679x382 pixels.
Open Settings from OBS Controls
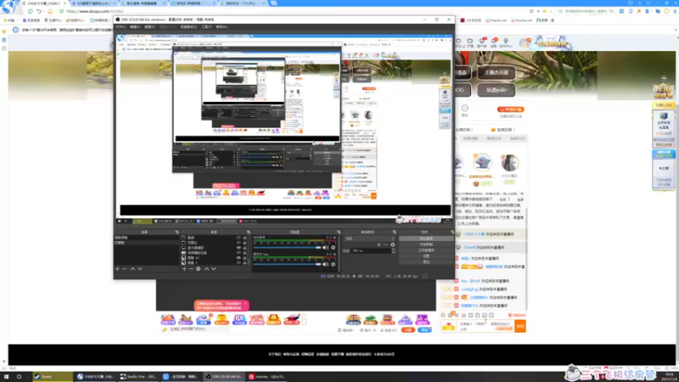[x=426, y=256]
